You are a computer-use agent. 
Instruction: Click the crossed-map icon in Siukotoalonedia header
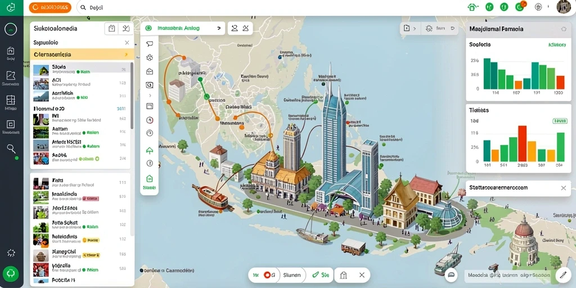125,28
